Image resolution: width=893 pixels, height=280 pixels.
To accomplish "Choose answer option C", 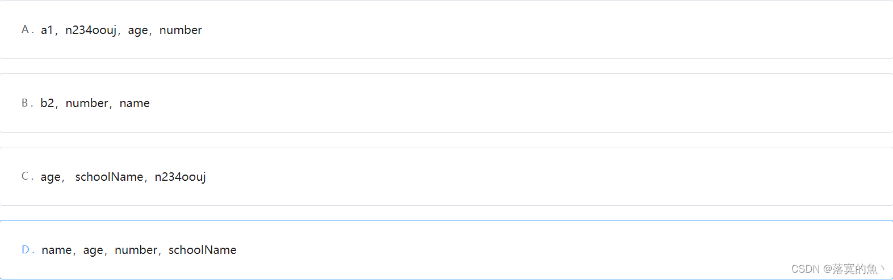I will click(x=446, y=176).
